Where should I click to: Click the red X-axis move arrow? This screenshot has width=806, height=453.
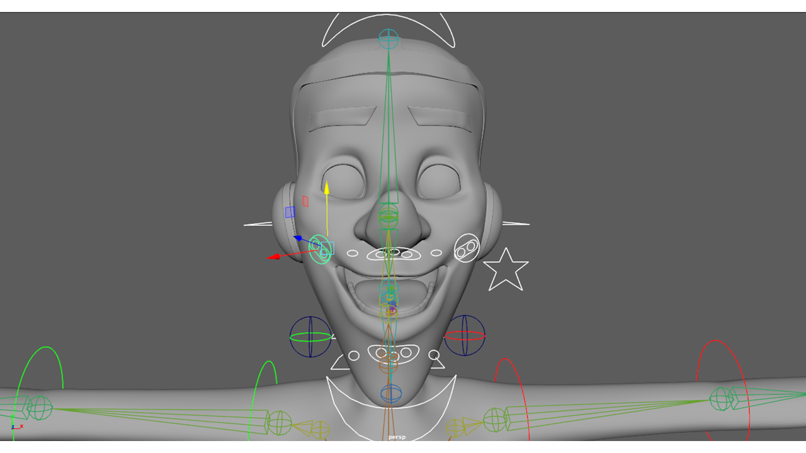point(273,257)
